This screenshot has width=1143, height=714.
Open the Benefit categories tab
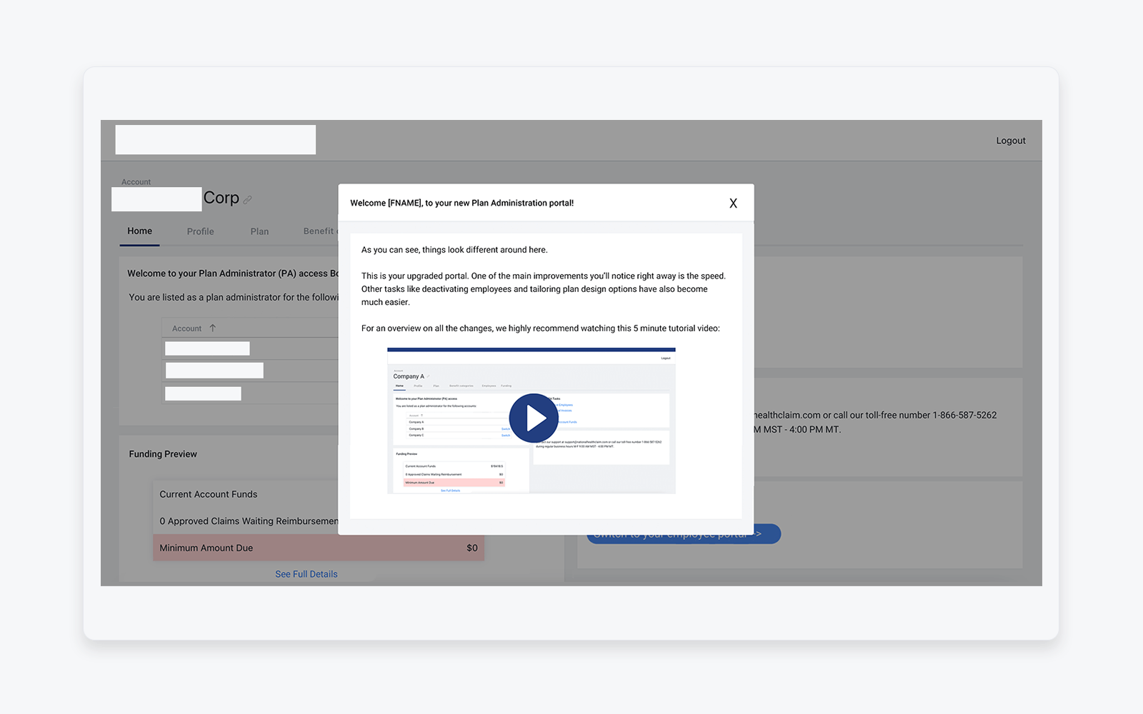pos(319,231)
